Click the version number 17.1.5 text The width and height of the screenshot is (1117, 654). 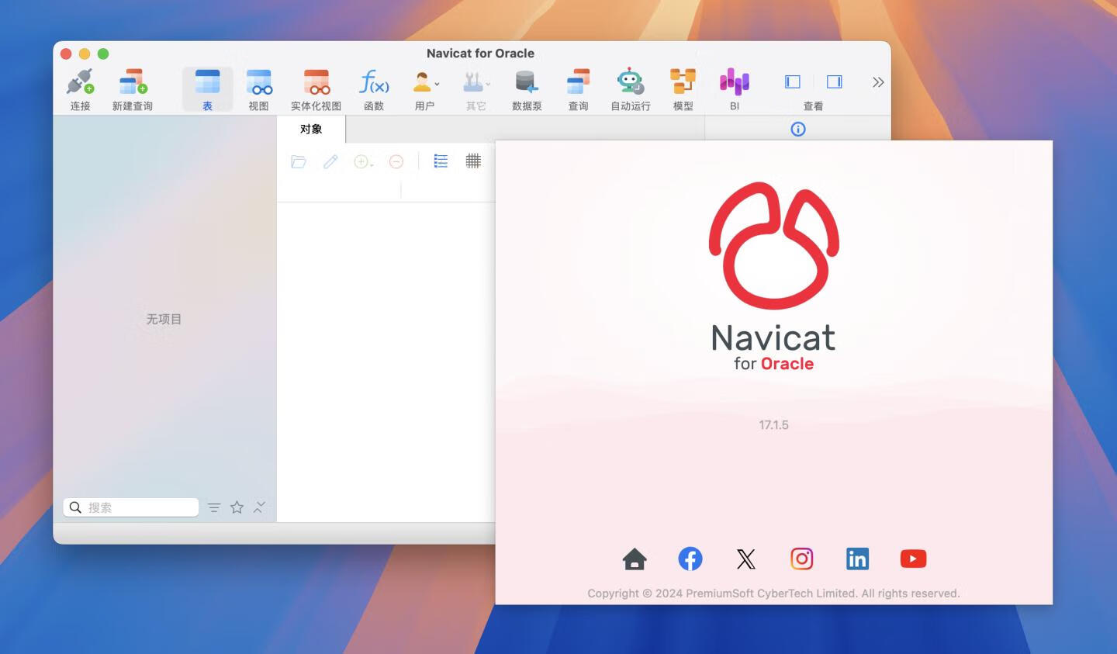[x=774, y=425]
